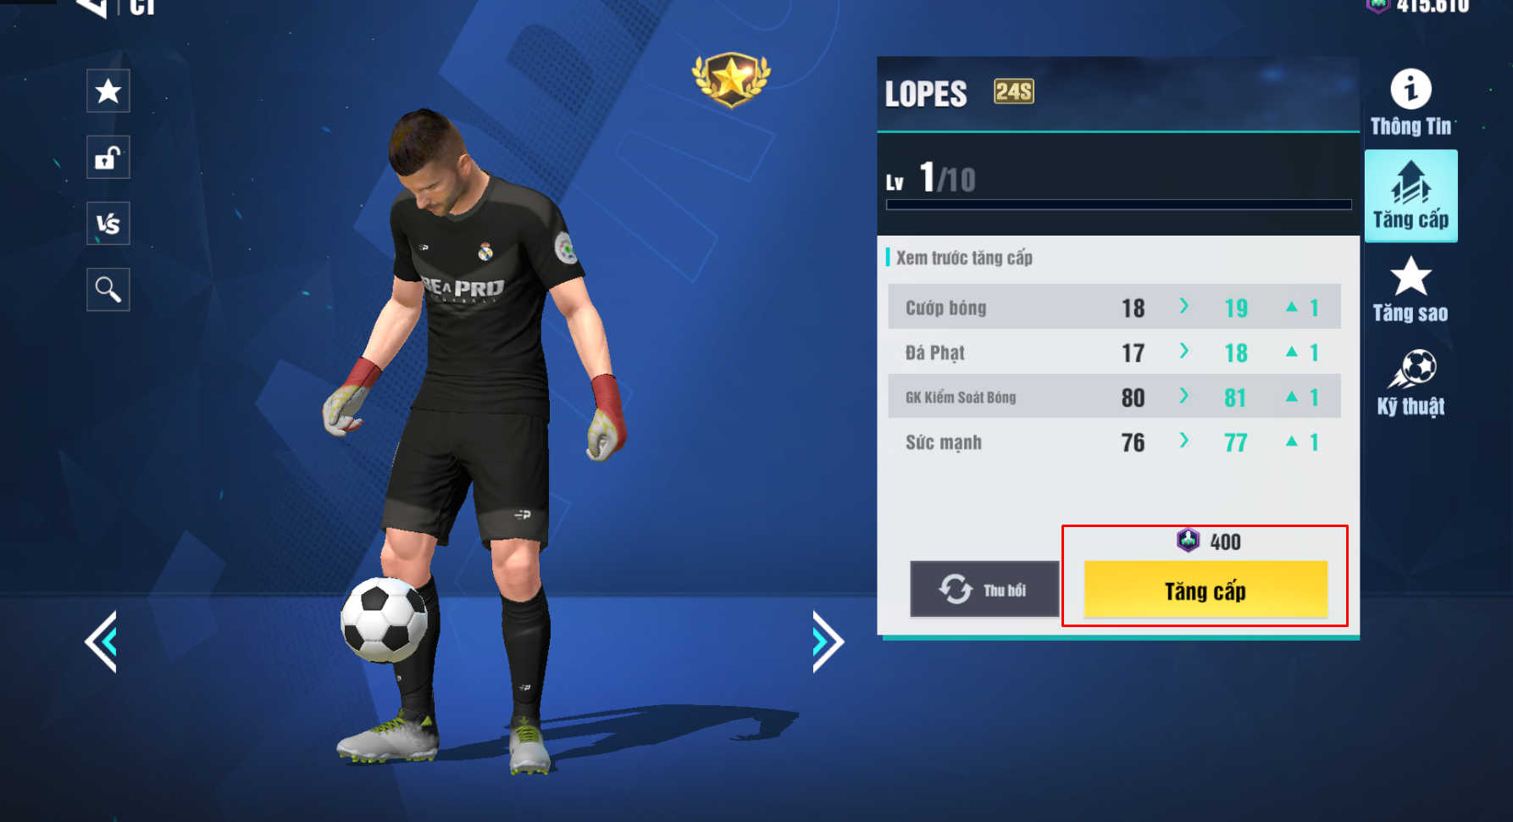The height and width of the screenshot is (822, 1513).
Task: Click the 24S card type badge
Action: coord(1014,92)
